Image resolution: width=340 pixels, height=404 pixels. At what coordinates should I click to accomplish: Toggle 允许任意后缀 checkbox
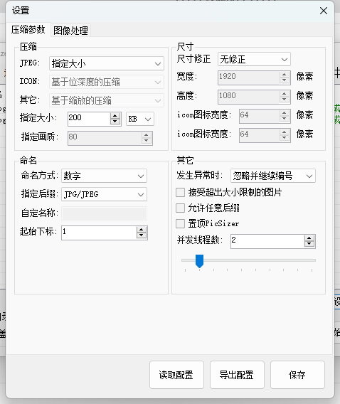point(180,208)
